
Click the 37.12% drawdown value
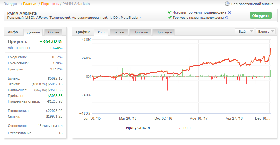(56, 69)
